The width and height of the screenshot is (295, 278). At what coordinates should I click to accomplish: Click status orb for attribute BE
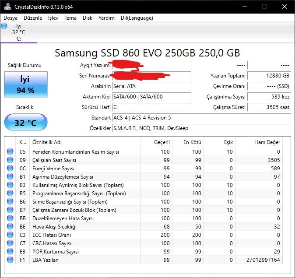(x=10, y=227)
